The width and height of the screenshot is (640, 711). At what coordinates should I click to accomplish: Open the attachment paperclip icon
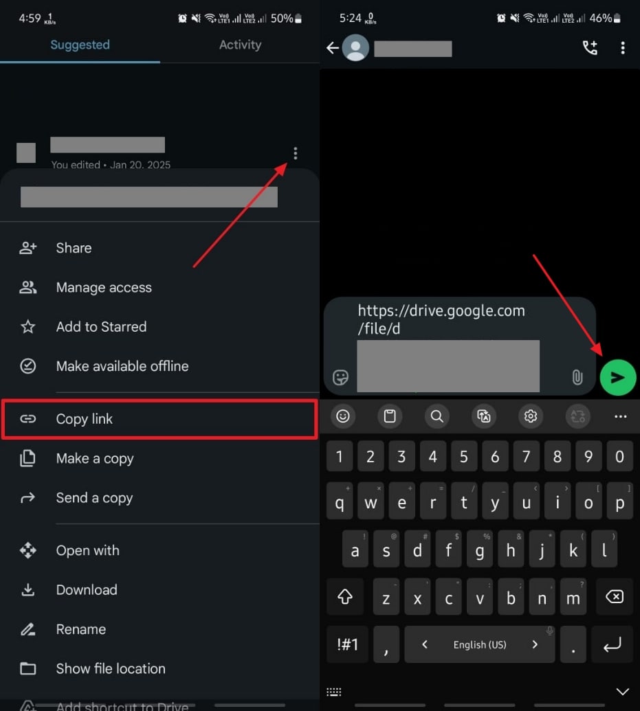tap(577, 377)
